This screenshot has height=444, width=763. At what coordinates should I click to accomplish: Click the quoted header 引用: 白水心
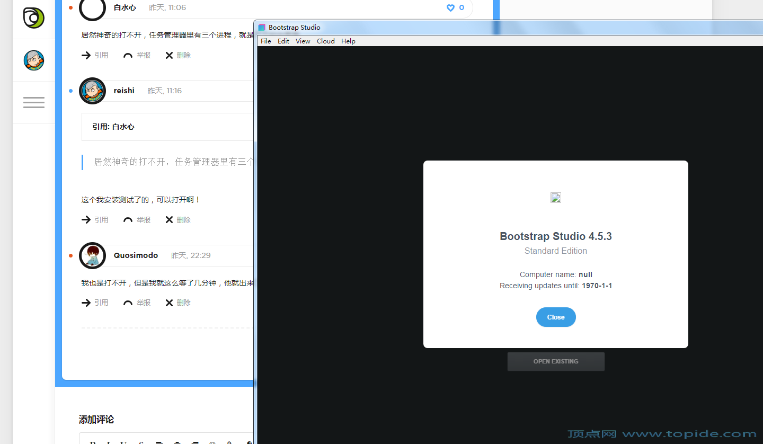(113, 127)
